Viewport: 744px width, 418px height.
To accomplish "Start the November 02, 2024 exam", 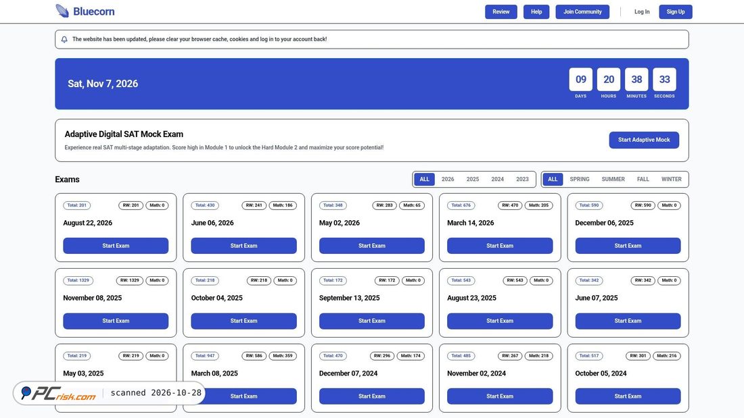I will click(x=500, y=396).
